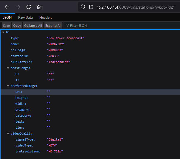The height and width of the screenshot is (159, 180).
Task: Click the Expand All button
Action: click(53, 26)
